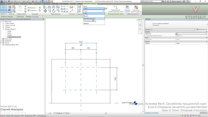This screenshot has width=208, height=117.
Task: Click the Метка value cell in Properties
Action: 191,43
